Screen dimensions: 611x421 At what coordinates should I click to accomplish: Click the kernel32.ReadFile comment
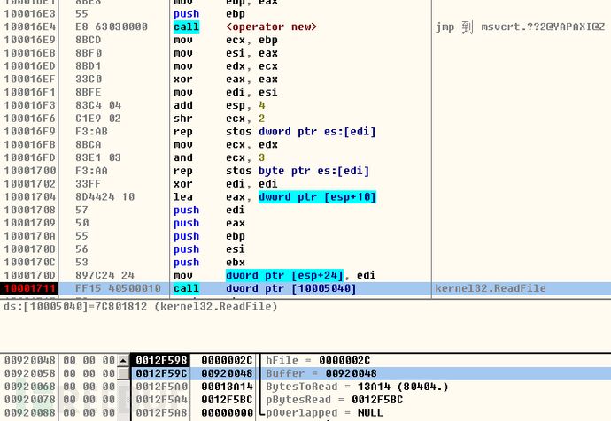[x=491, y=288]
